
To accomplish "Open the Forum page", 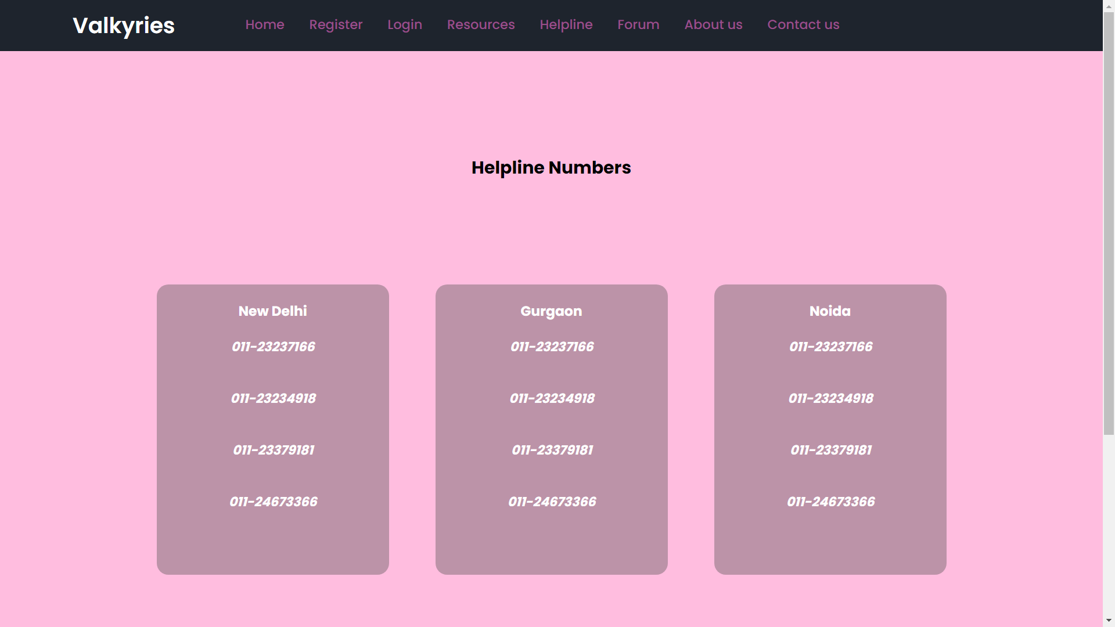I will pyautogui.click(x=638, y=24).
